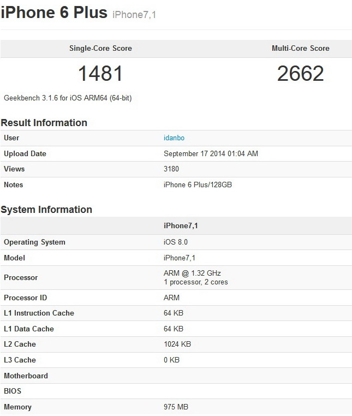The height and width of the screenshot is (416, 352).
Task: Select the Multi-Core Score header
Action: click(x=301, y=48)
